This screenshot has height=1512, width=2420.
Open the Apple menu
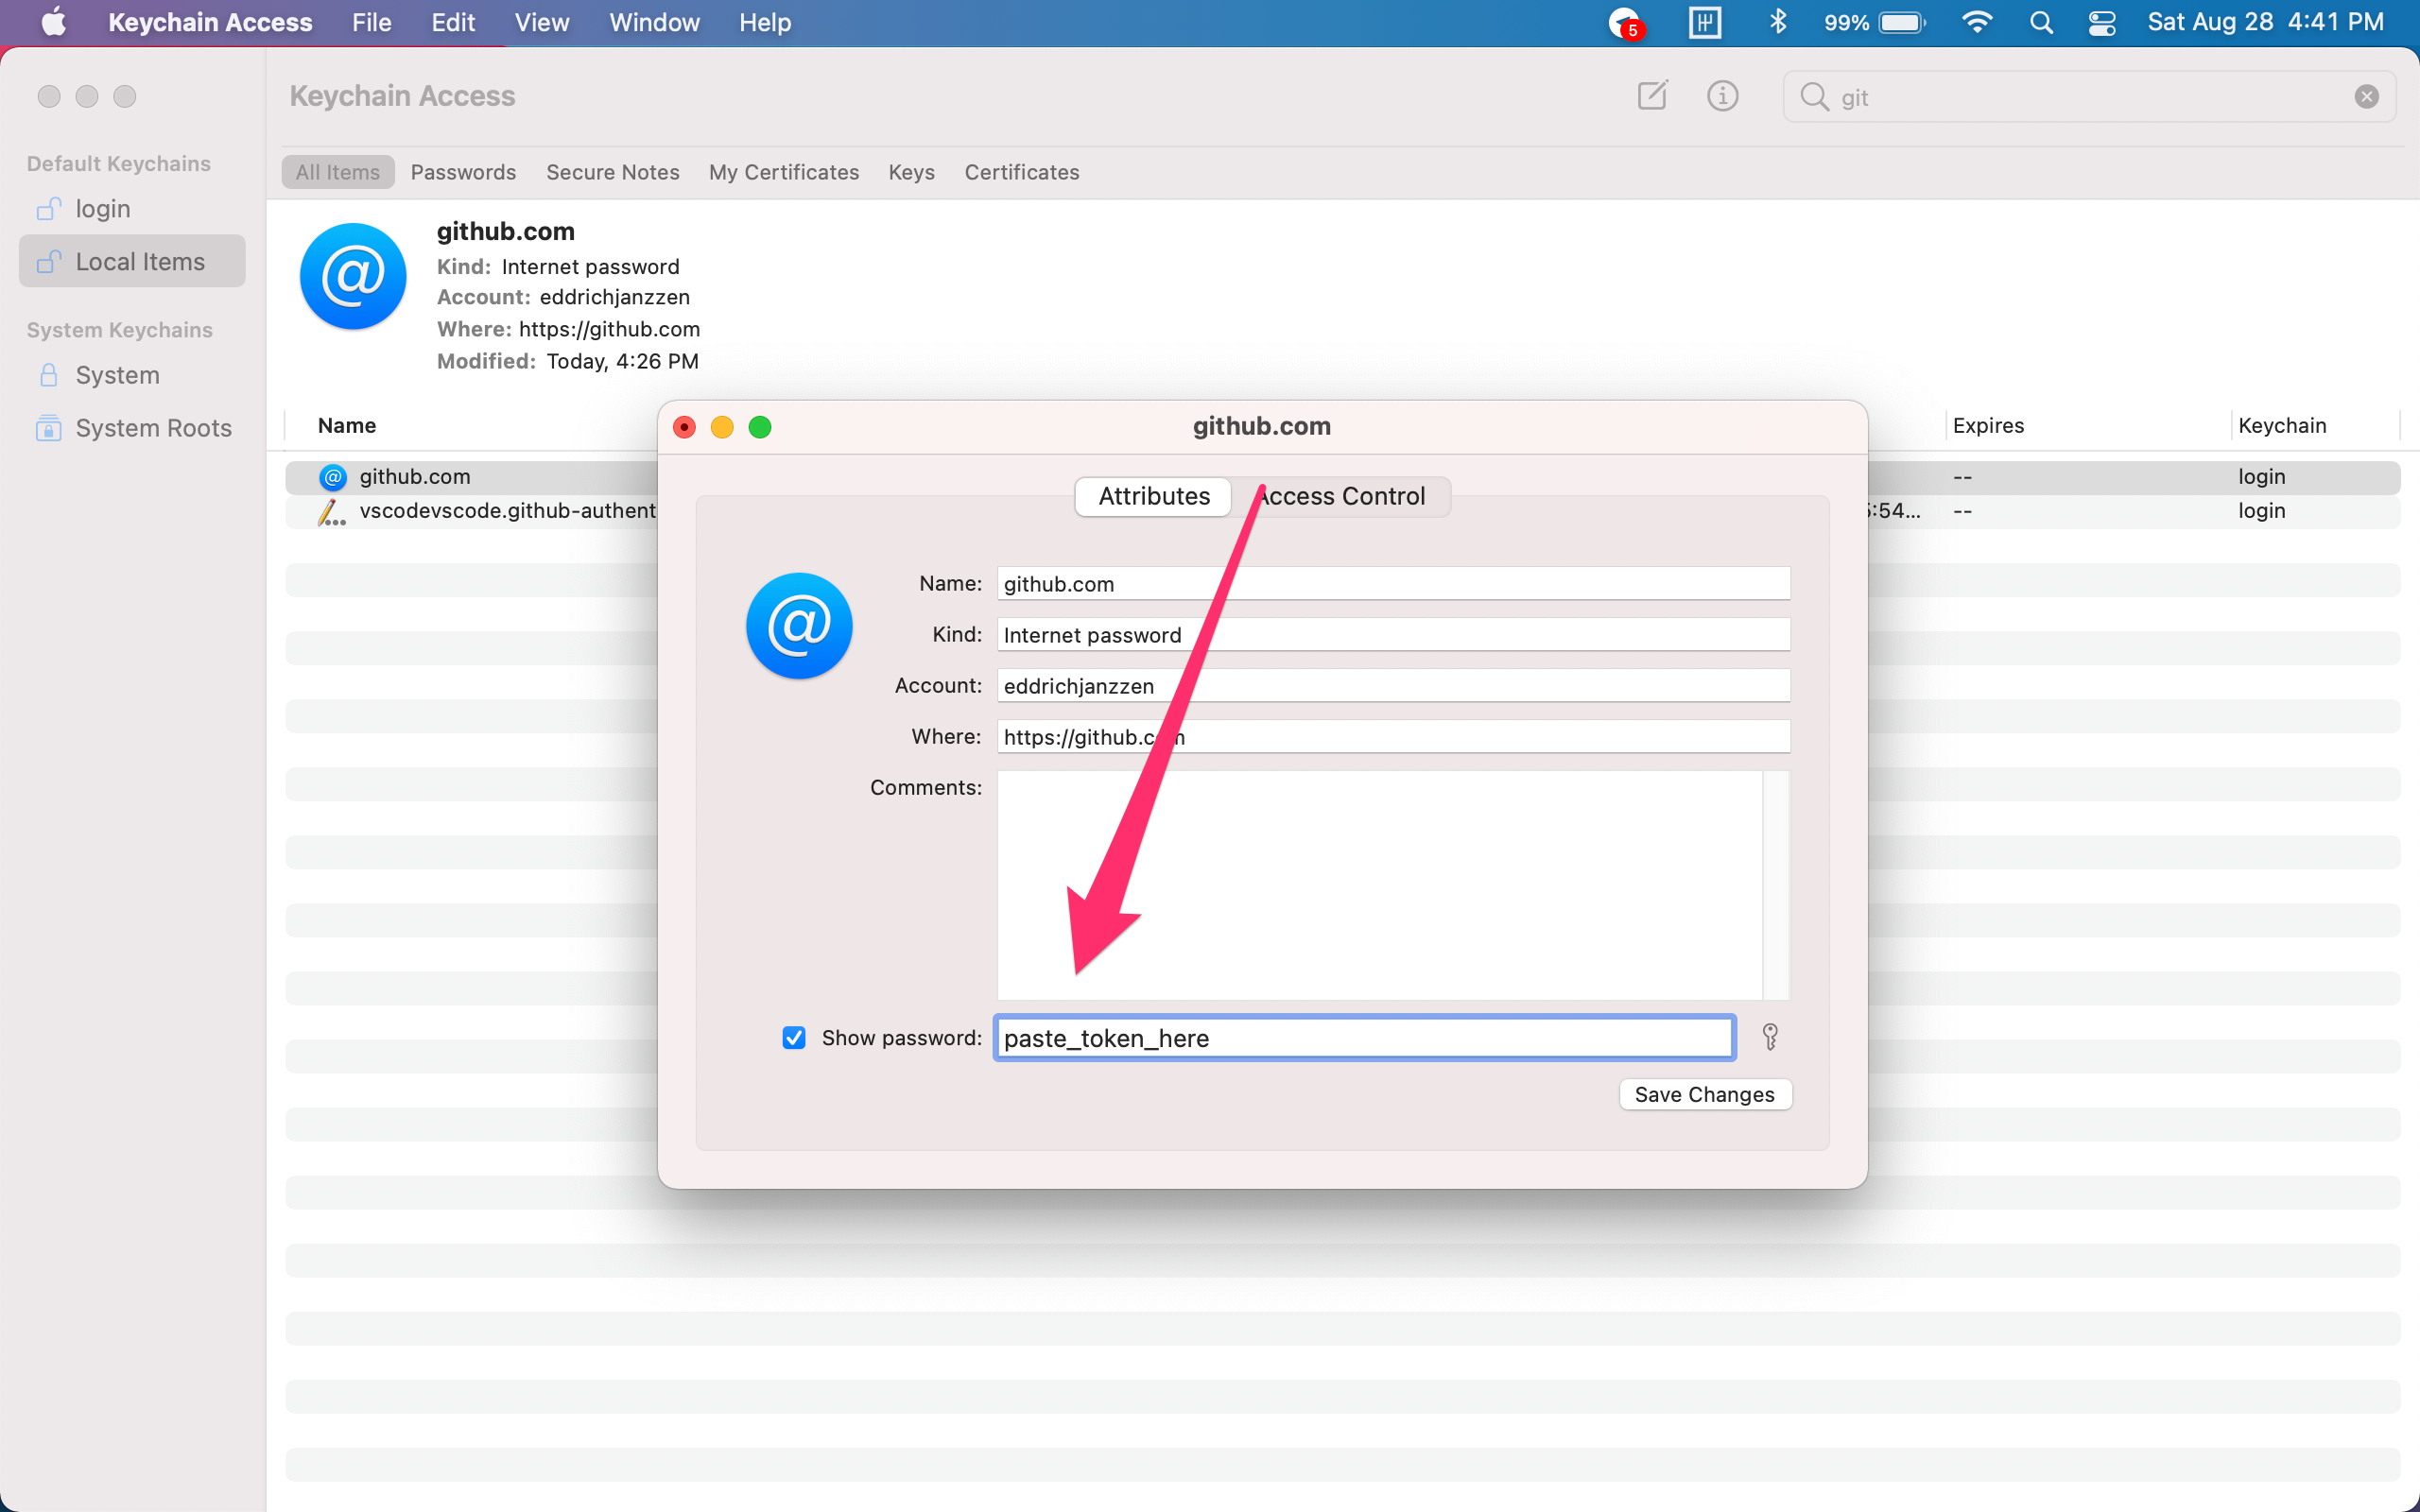(x=54, y=22)
